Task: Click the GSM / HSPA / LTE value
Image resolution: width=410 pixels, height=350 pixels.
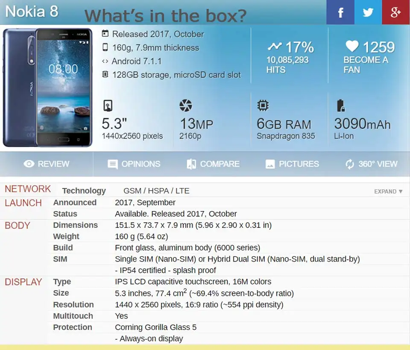Action: 156,191
